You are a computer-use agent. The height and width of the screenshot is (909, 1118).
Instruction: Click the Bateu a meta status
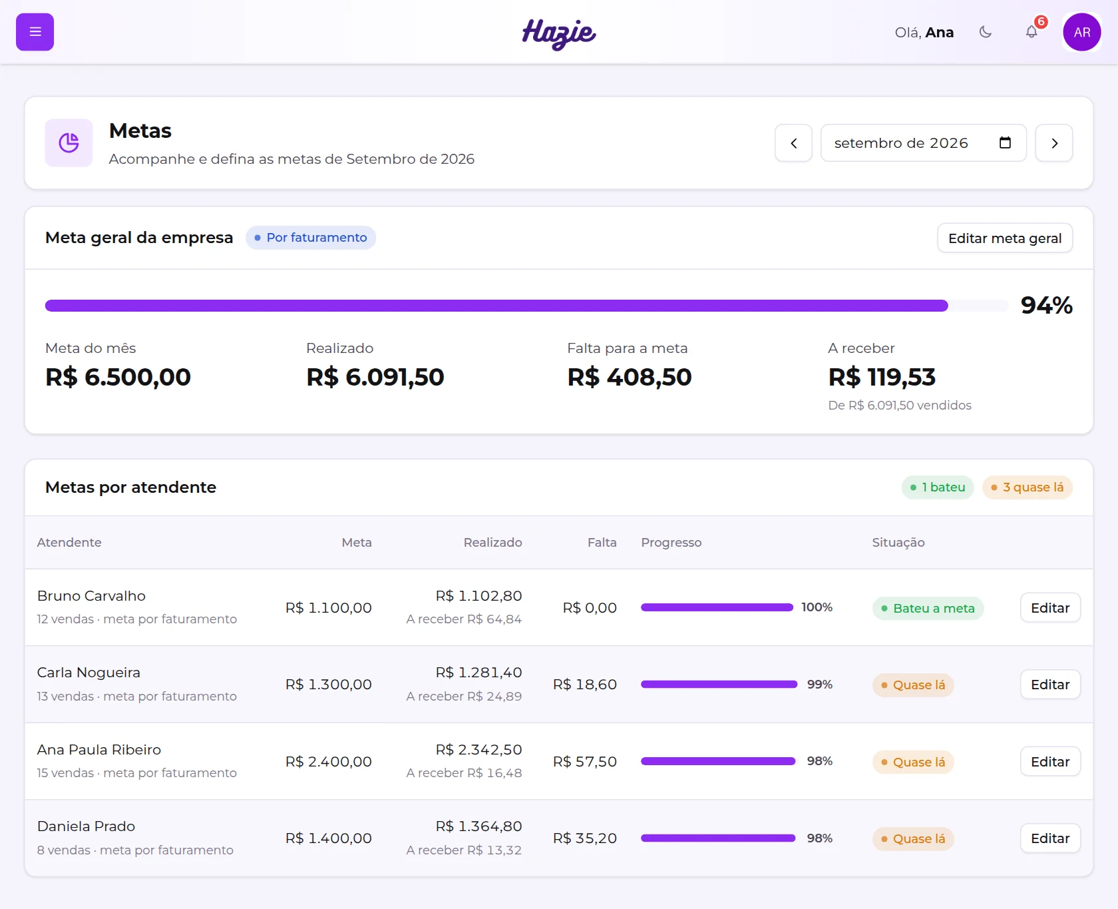pyautogui.click(x=928, y=608)
